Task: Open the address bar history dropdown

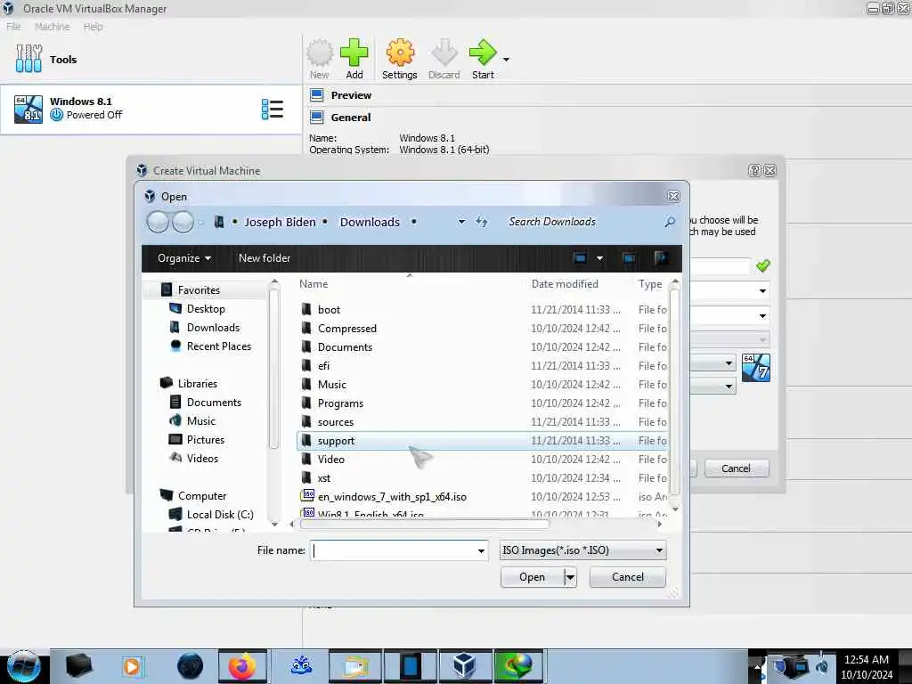Action: [x=461, y=222]
